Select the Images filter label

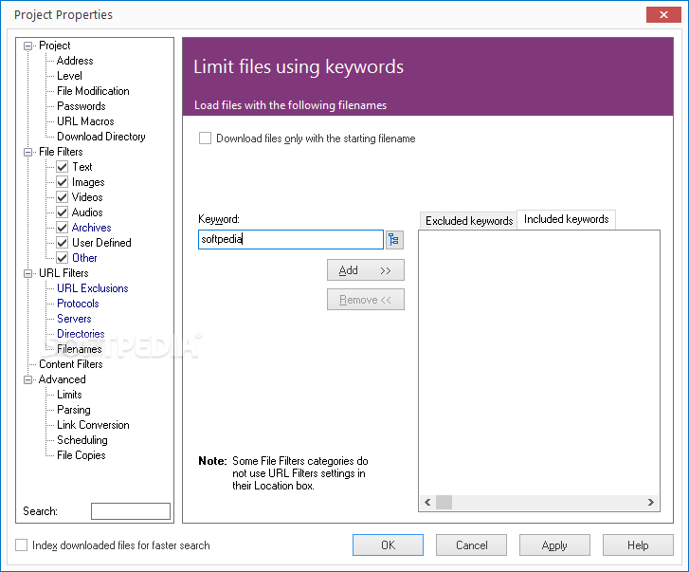click(88, 182)
